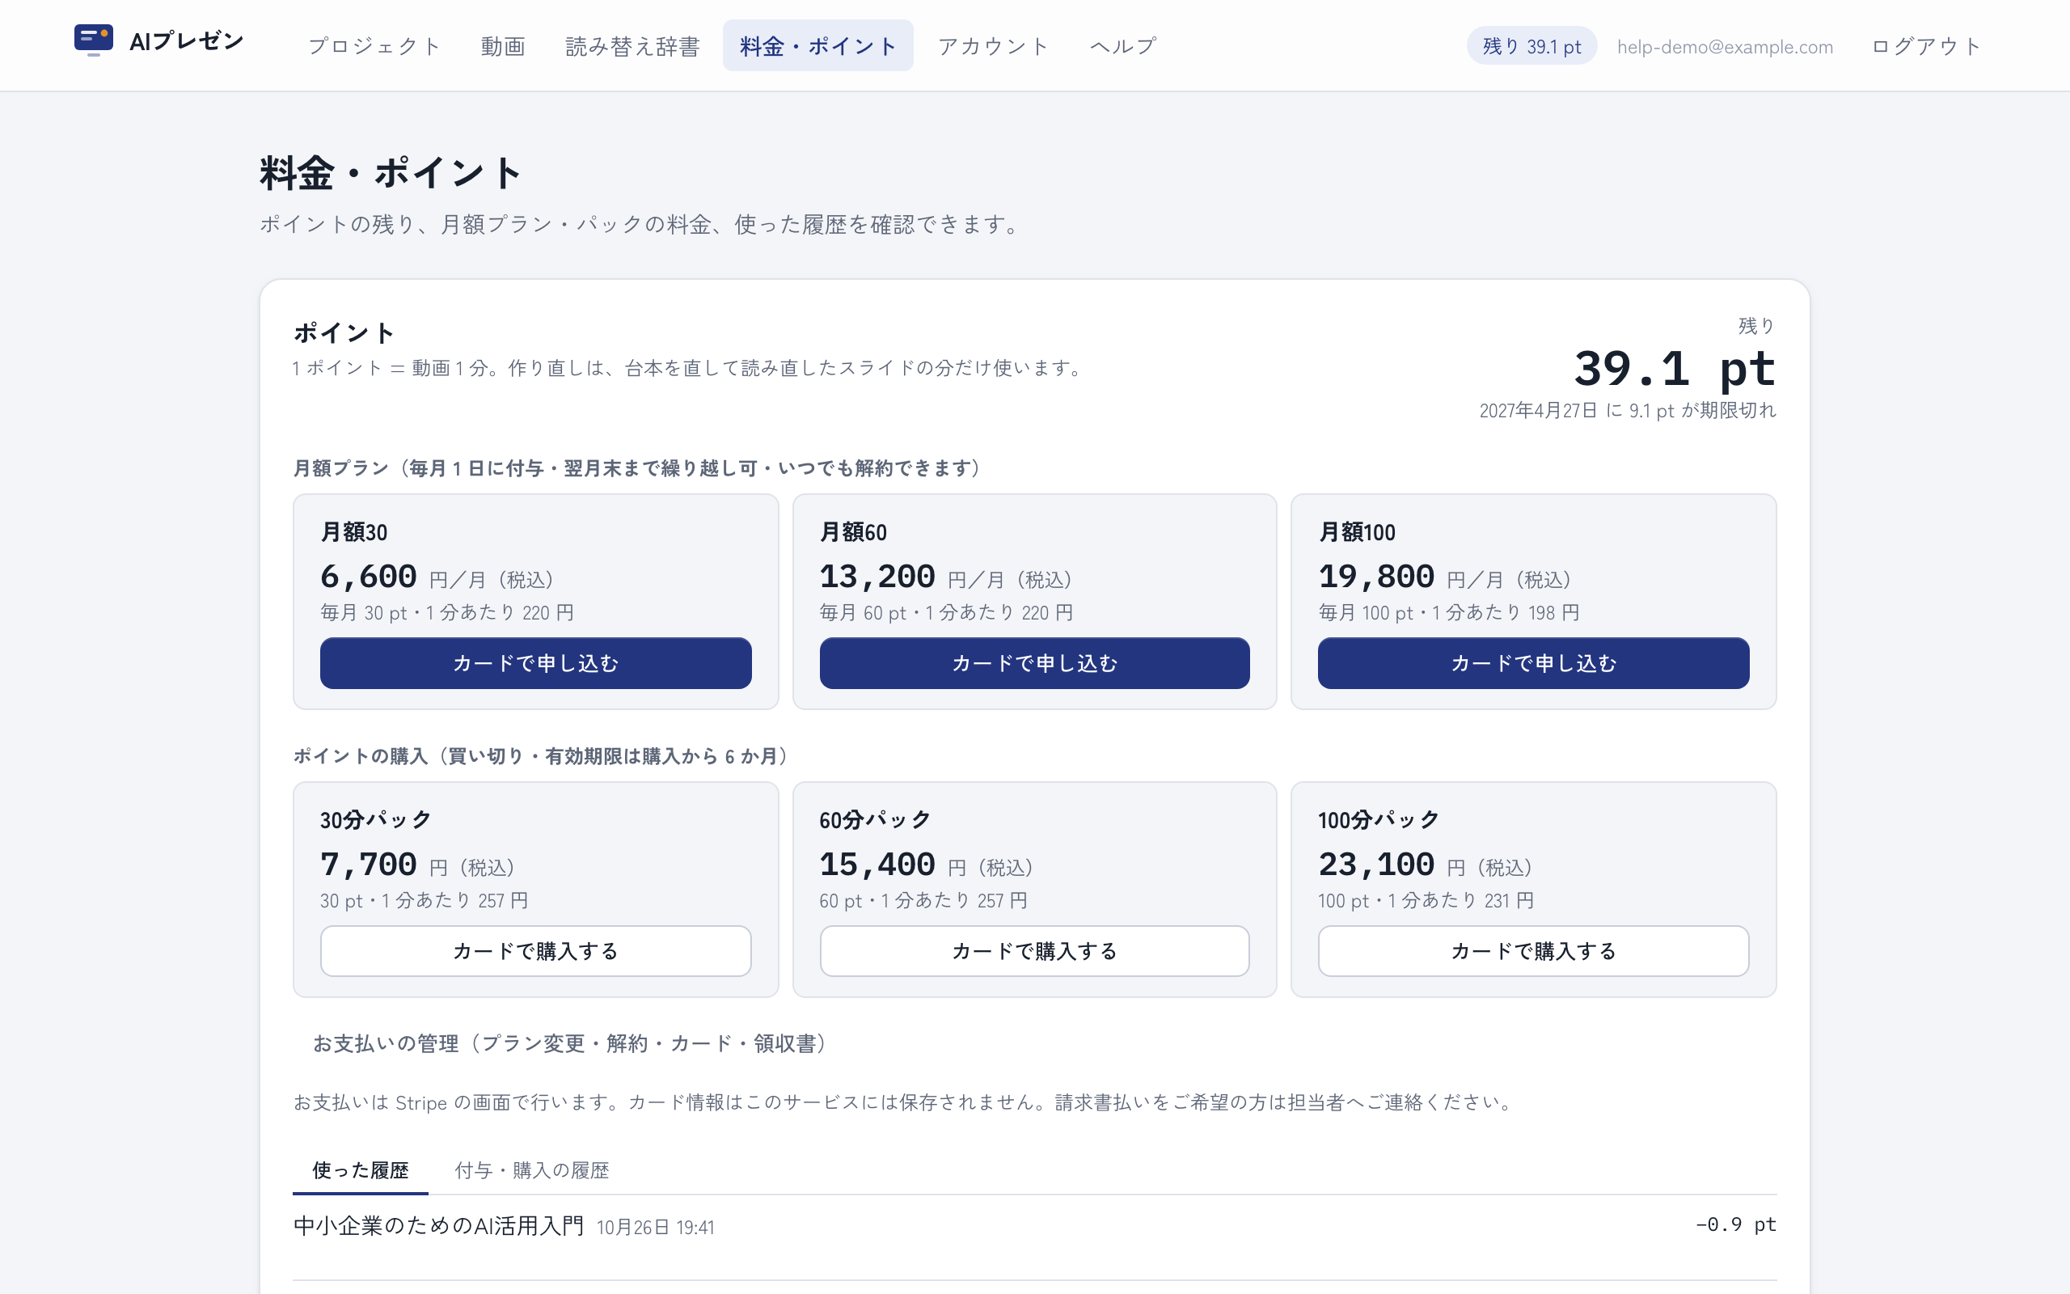Click the 7,700 円 pack price
The width and height of the screenshot is (2070, 1294).
coord(417,865)
